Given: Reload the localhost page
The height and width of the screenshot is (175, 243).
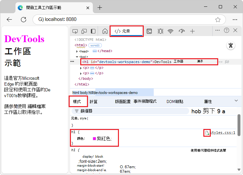Looking at the screenshot, I should click(x=24, y=20).
